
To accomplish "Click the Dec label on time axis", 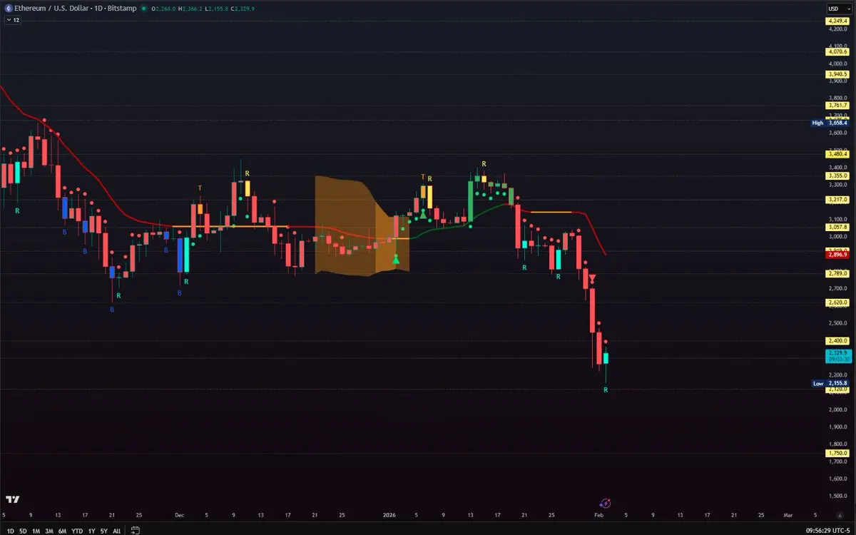I will [x=179, y=514].
